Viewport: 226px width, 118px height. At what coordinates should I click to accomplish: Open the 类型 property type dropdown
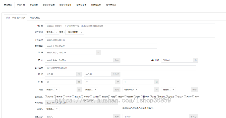coord(52,89)
